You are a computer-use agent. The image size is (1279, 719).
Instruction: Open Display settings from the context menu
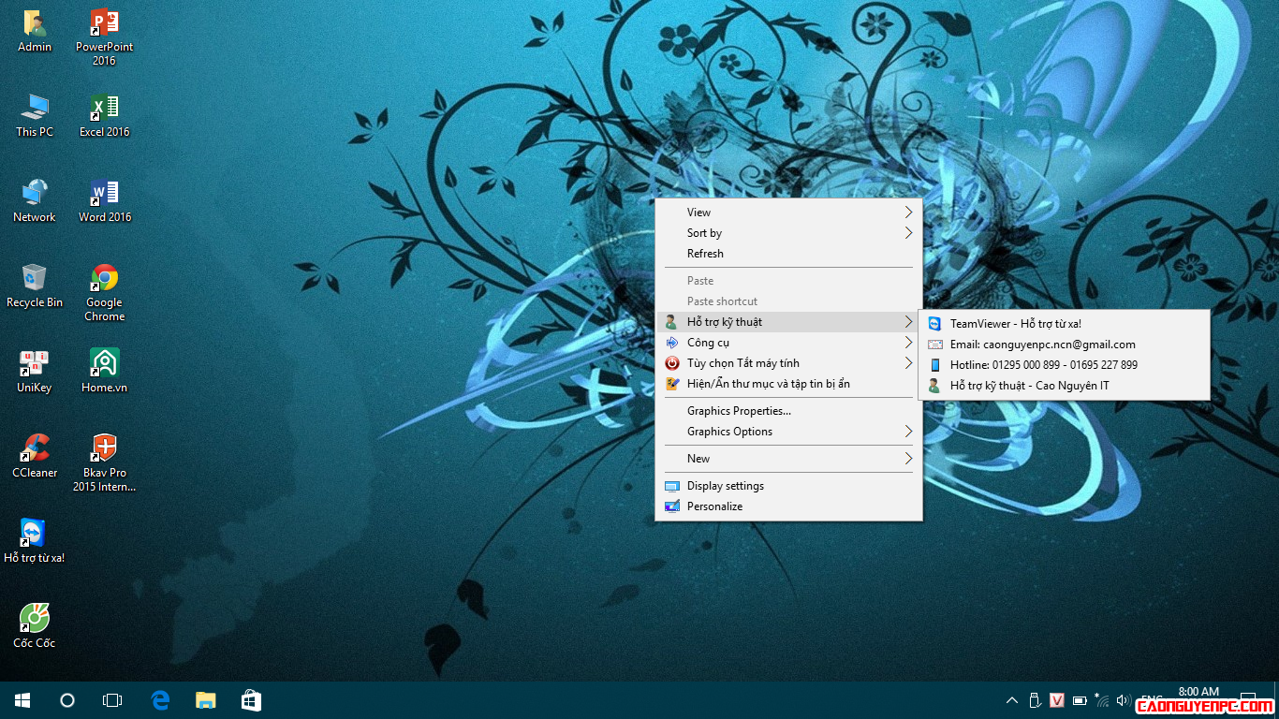click(x=788, y=486)
